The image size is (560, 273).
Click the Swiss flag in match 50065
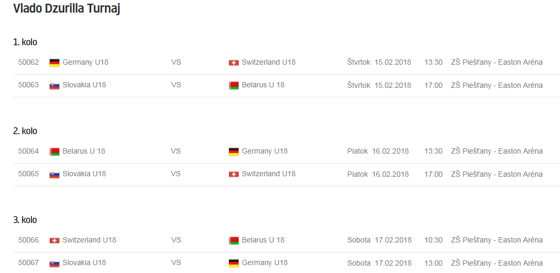pyautogui.click(x=234, y=174)
